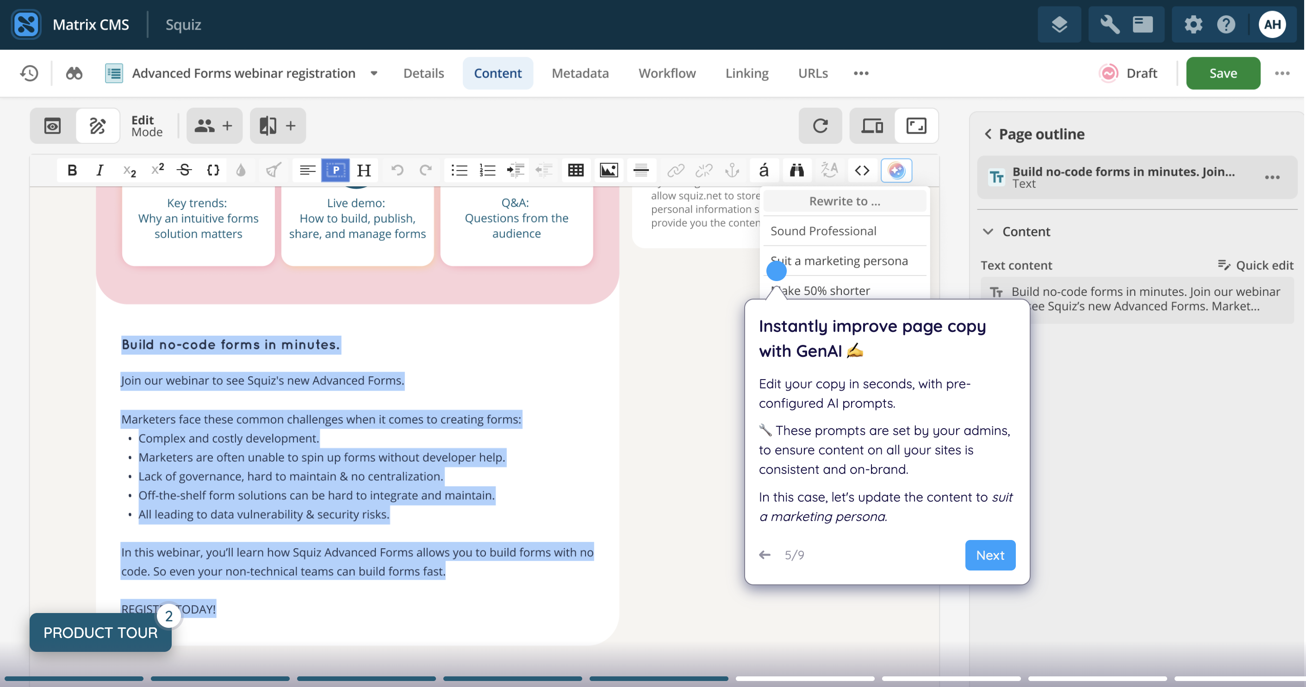Apply superscript formatting
Screen dimensions: 1306x687
click(x=158, y=170)
